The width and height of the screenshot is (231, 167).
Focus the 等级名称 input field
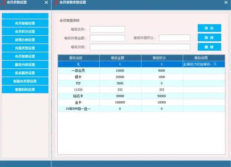[x=107, y=29]
